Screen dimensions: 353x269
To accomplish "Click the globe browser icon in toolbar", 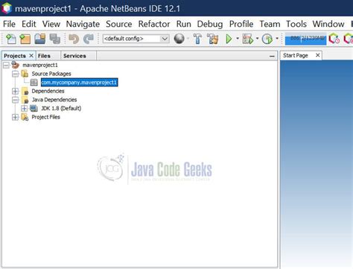I will click(179, 39).
